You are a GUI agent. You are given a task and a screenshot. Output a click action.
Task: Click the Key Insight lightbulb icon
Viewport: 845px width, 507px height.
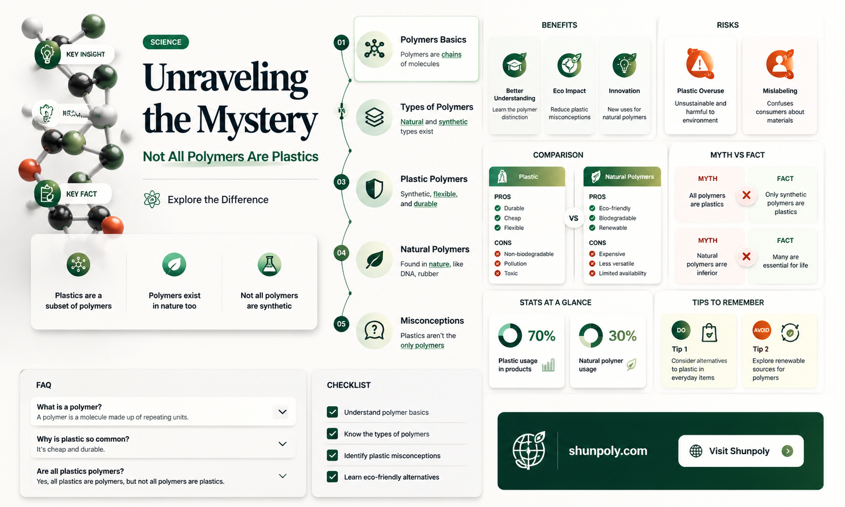(47, 54)
